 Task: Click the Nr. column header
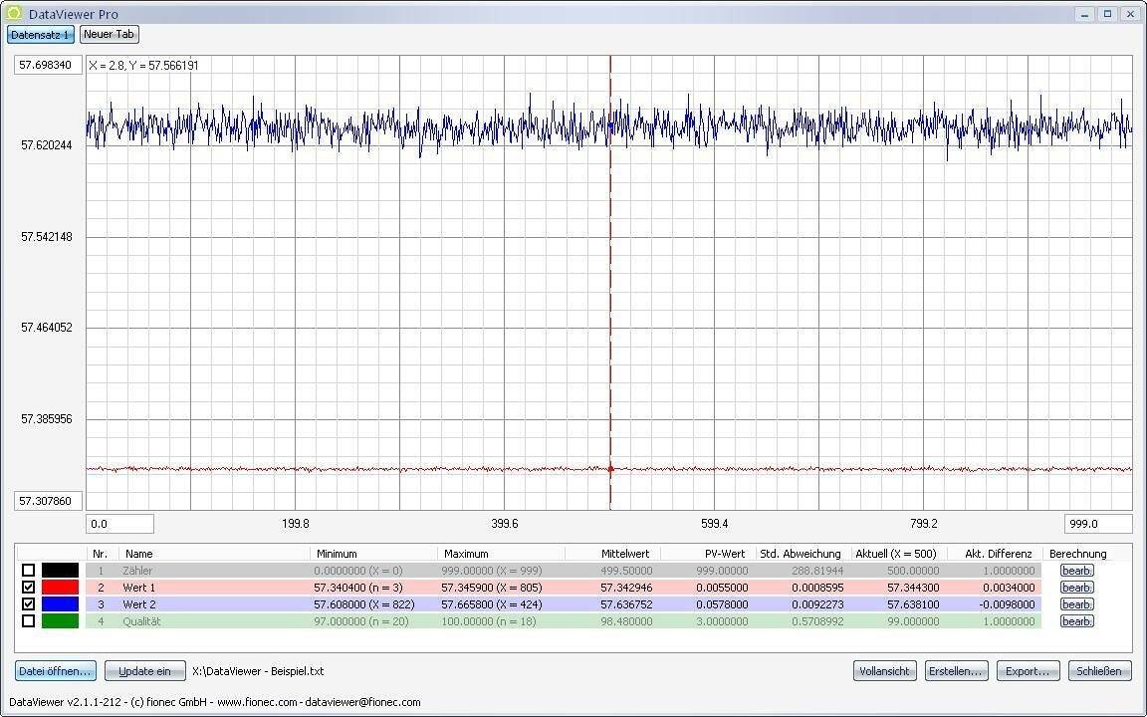click(102, 554)
